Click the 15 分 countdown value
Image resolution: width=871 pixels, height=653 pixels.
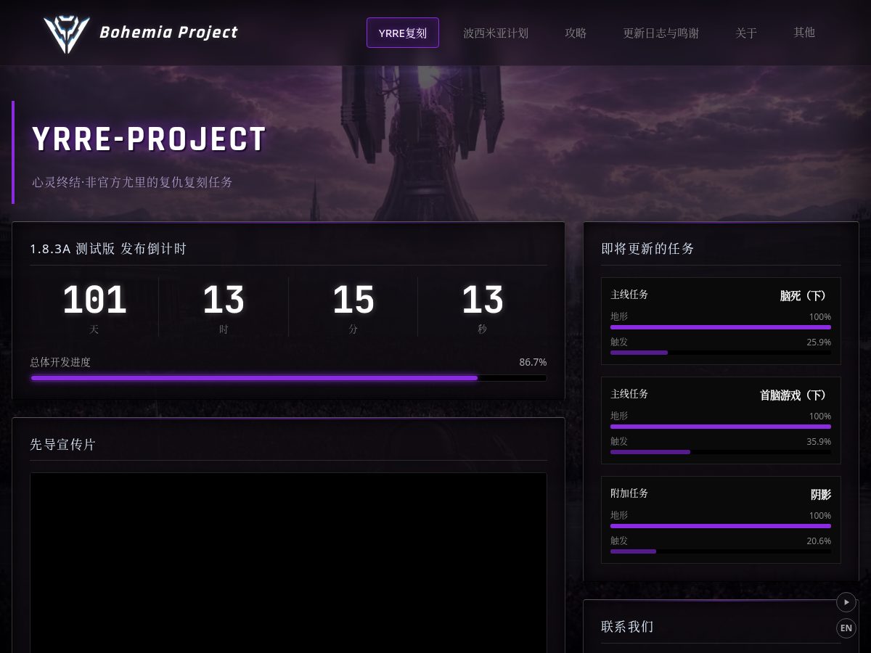(353, 300)
